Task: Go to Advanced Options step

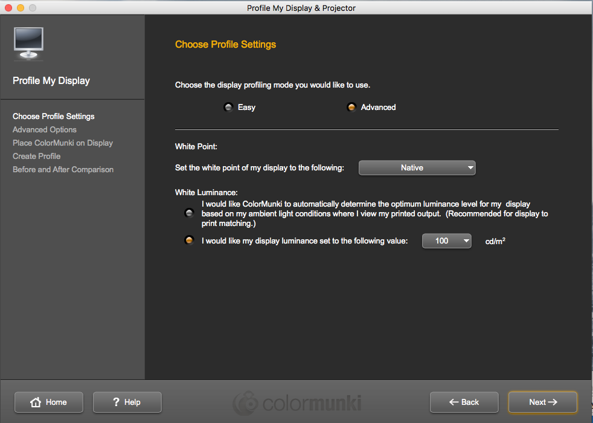Action: [45, 129]
